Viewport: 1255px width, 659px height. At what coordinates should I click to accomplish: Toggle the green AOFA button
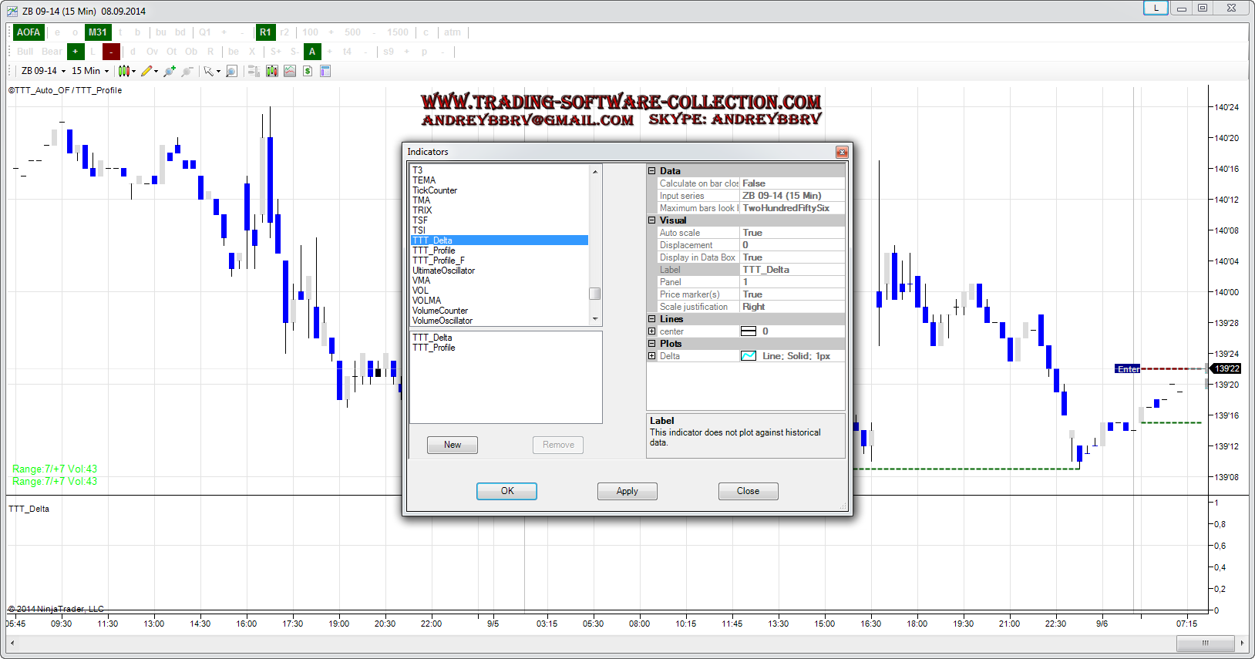click(29, 32)
